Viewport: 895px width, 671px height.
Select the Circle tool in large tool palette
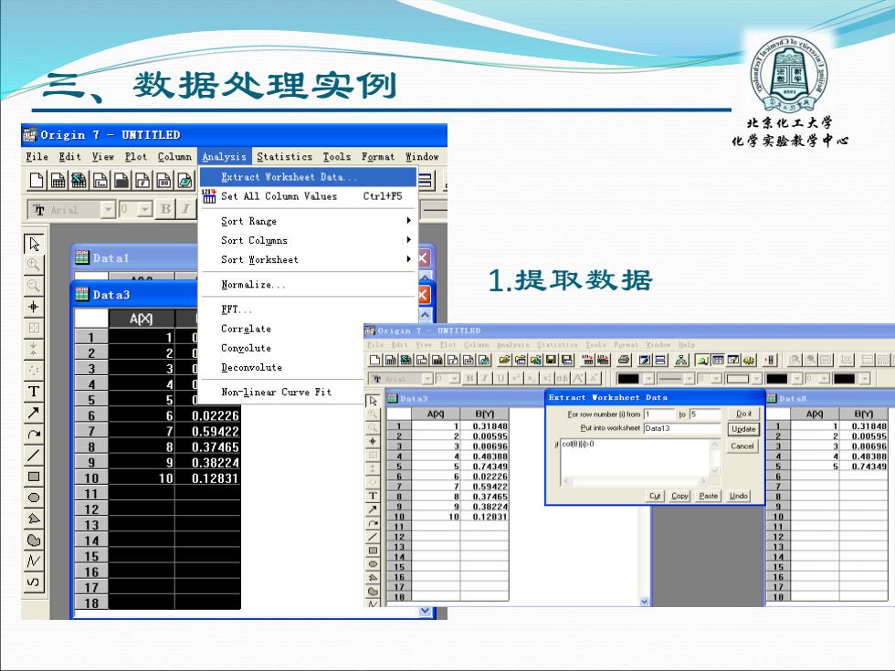click(34, 497)
